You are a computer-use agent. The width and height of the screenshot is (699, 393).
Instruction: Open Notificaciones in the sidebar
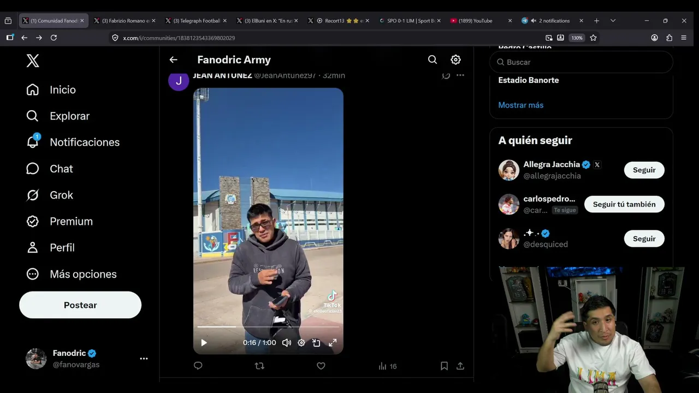[73, 142]
